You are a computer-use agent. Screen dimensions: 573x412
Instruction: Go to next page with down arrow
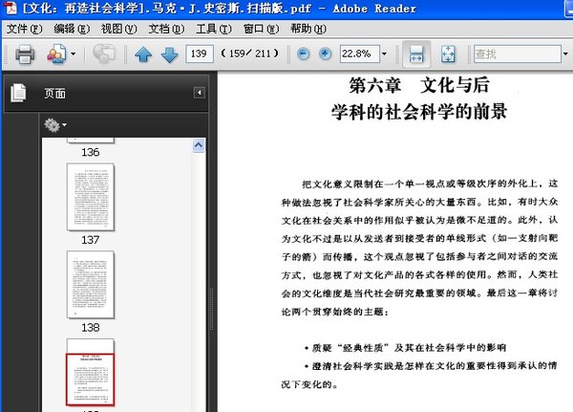point(170,54)
